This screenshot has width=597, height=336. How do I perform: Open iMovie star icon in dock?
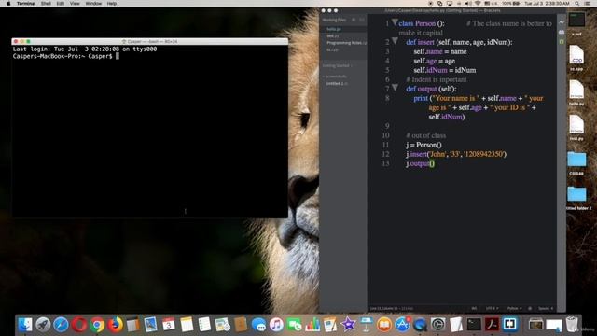[348, 325]
